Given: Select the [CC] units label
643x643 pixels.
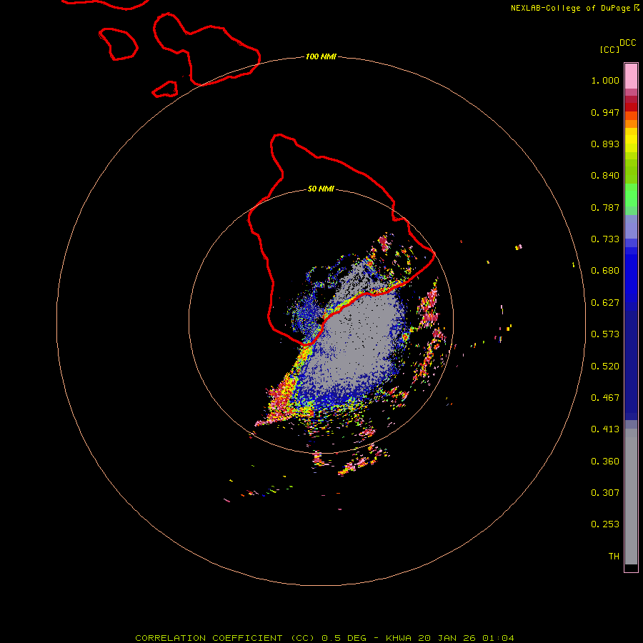Looking at the screenshot, I should point(609,49).
